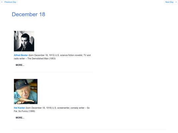
Task: Click the U.S. screenwriter, comedy writer description
Action: pos(68,108)
